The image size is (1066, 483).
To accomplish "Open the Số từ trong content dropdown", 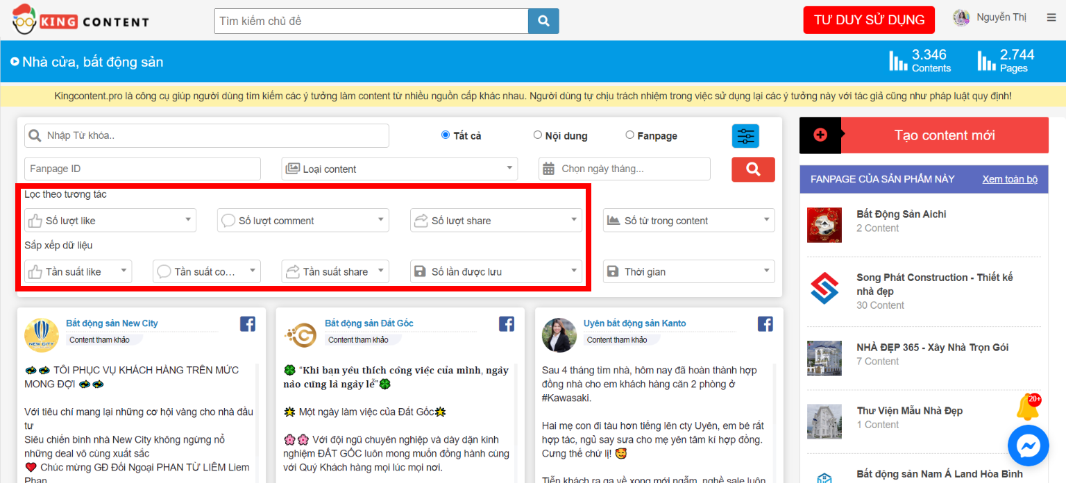I will point(689,220).
